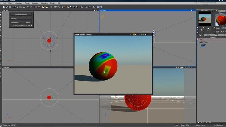Screen dimensions: 226x127
Task: Click the Zoom 100% status bar entry
Action: 185,125
